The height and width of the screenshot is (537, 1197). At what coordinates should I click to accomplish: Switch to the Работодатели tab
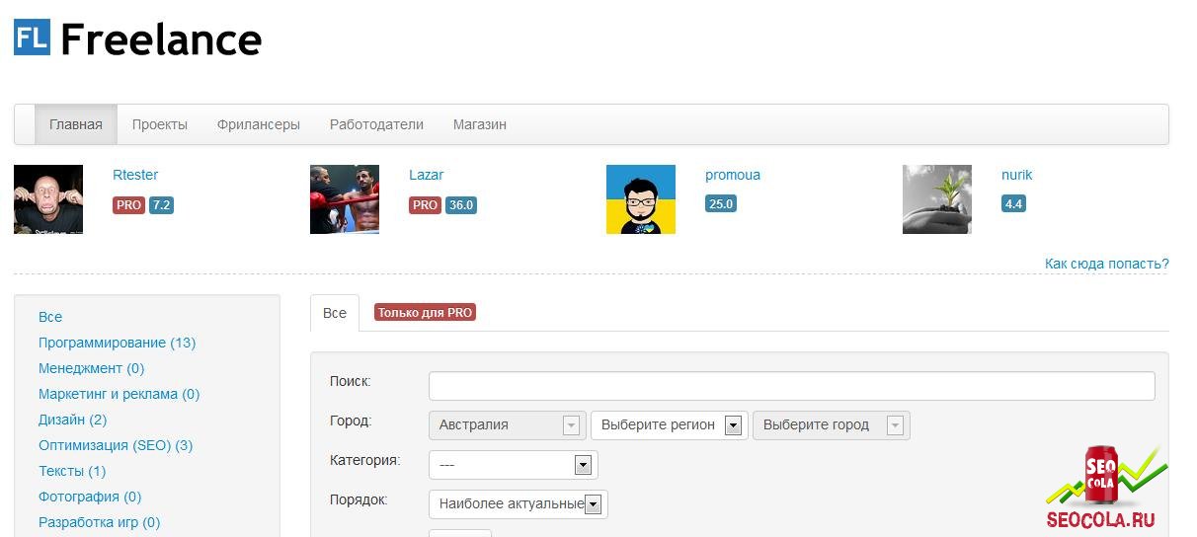pos(376,124)
